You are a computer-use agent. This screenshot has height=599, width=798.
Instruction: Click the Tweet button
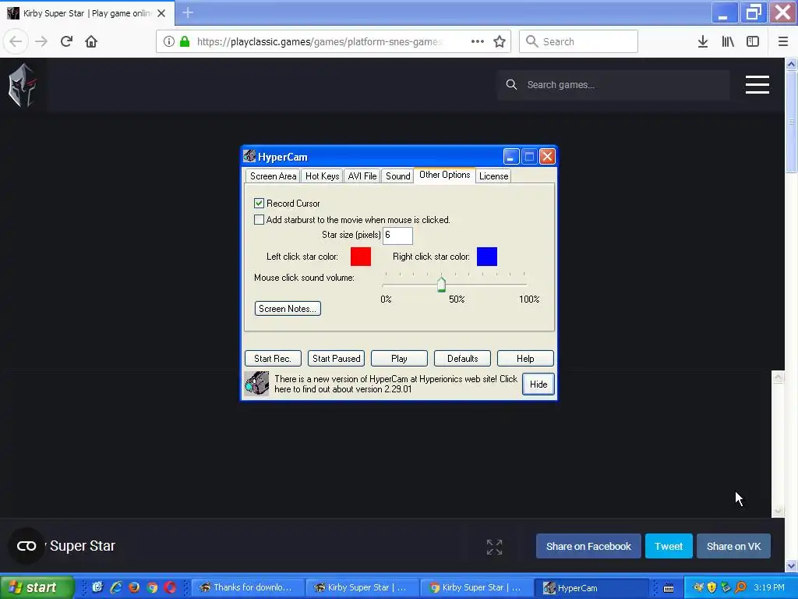[x=668, y=546]
